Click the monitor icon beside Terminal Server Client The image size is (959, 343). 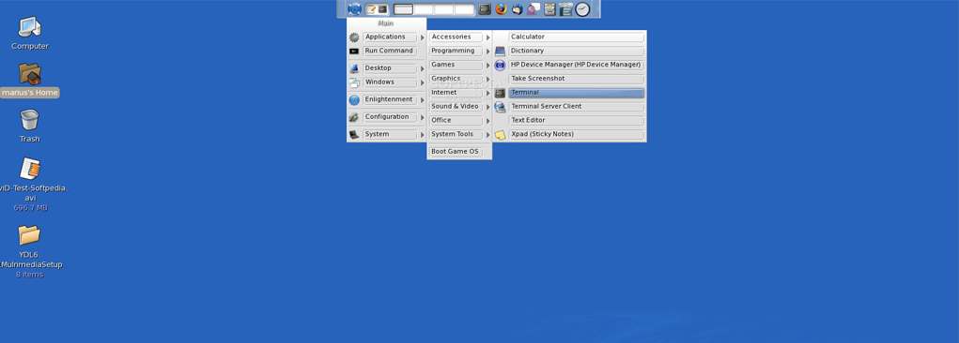click(501, 107)
